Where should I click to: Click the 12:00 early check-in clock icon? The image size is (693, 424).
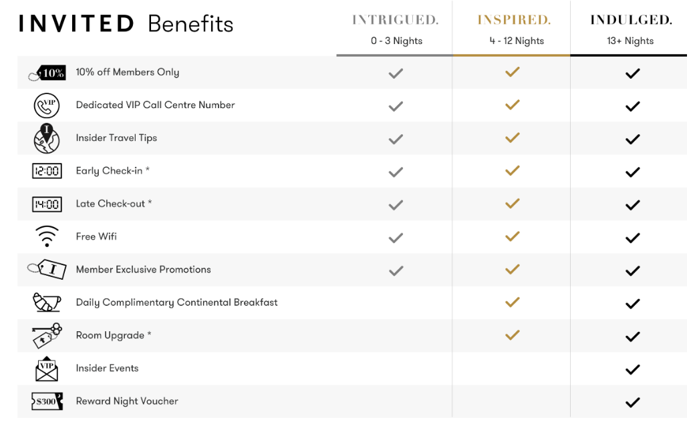tap(47, 171)
